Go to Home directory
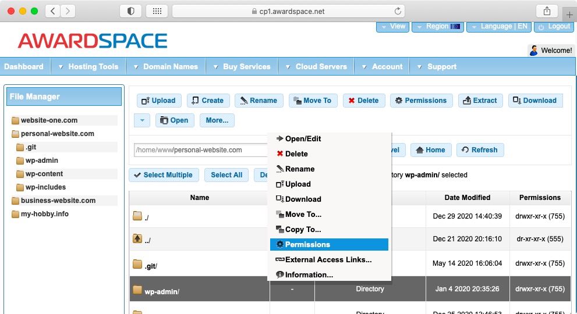Viewport: 577px width, 314px height. [x=431, y=150]
